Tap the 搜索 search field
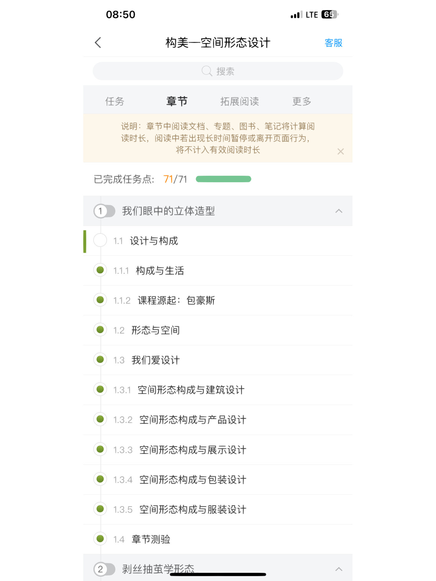The height and width of the screenshot is (581, 436). click(218, 71)
